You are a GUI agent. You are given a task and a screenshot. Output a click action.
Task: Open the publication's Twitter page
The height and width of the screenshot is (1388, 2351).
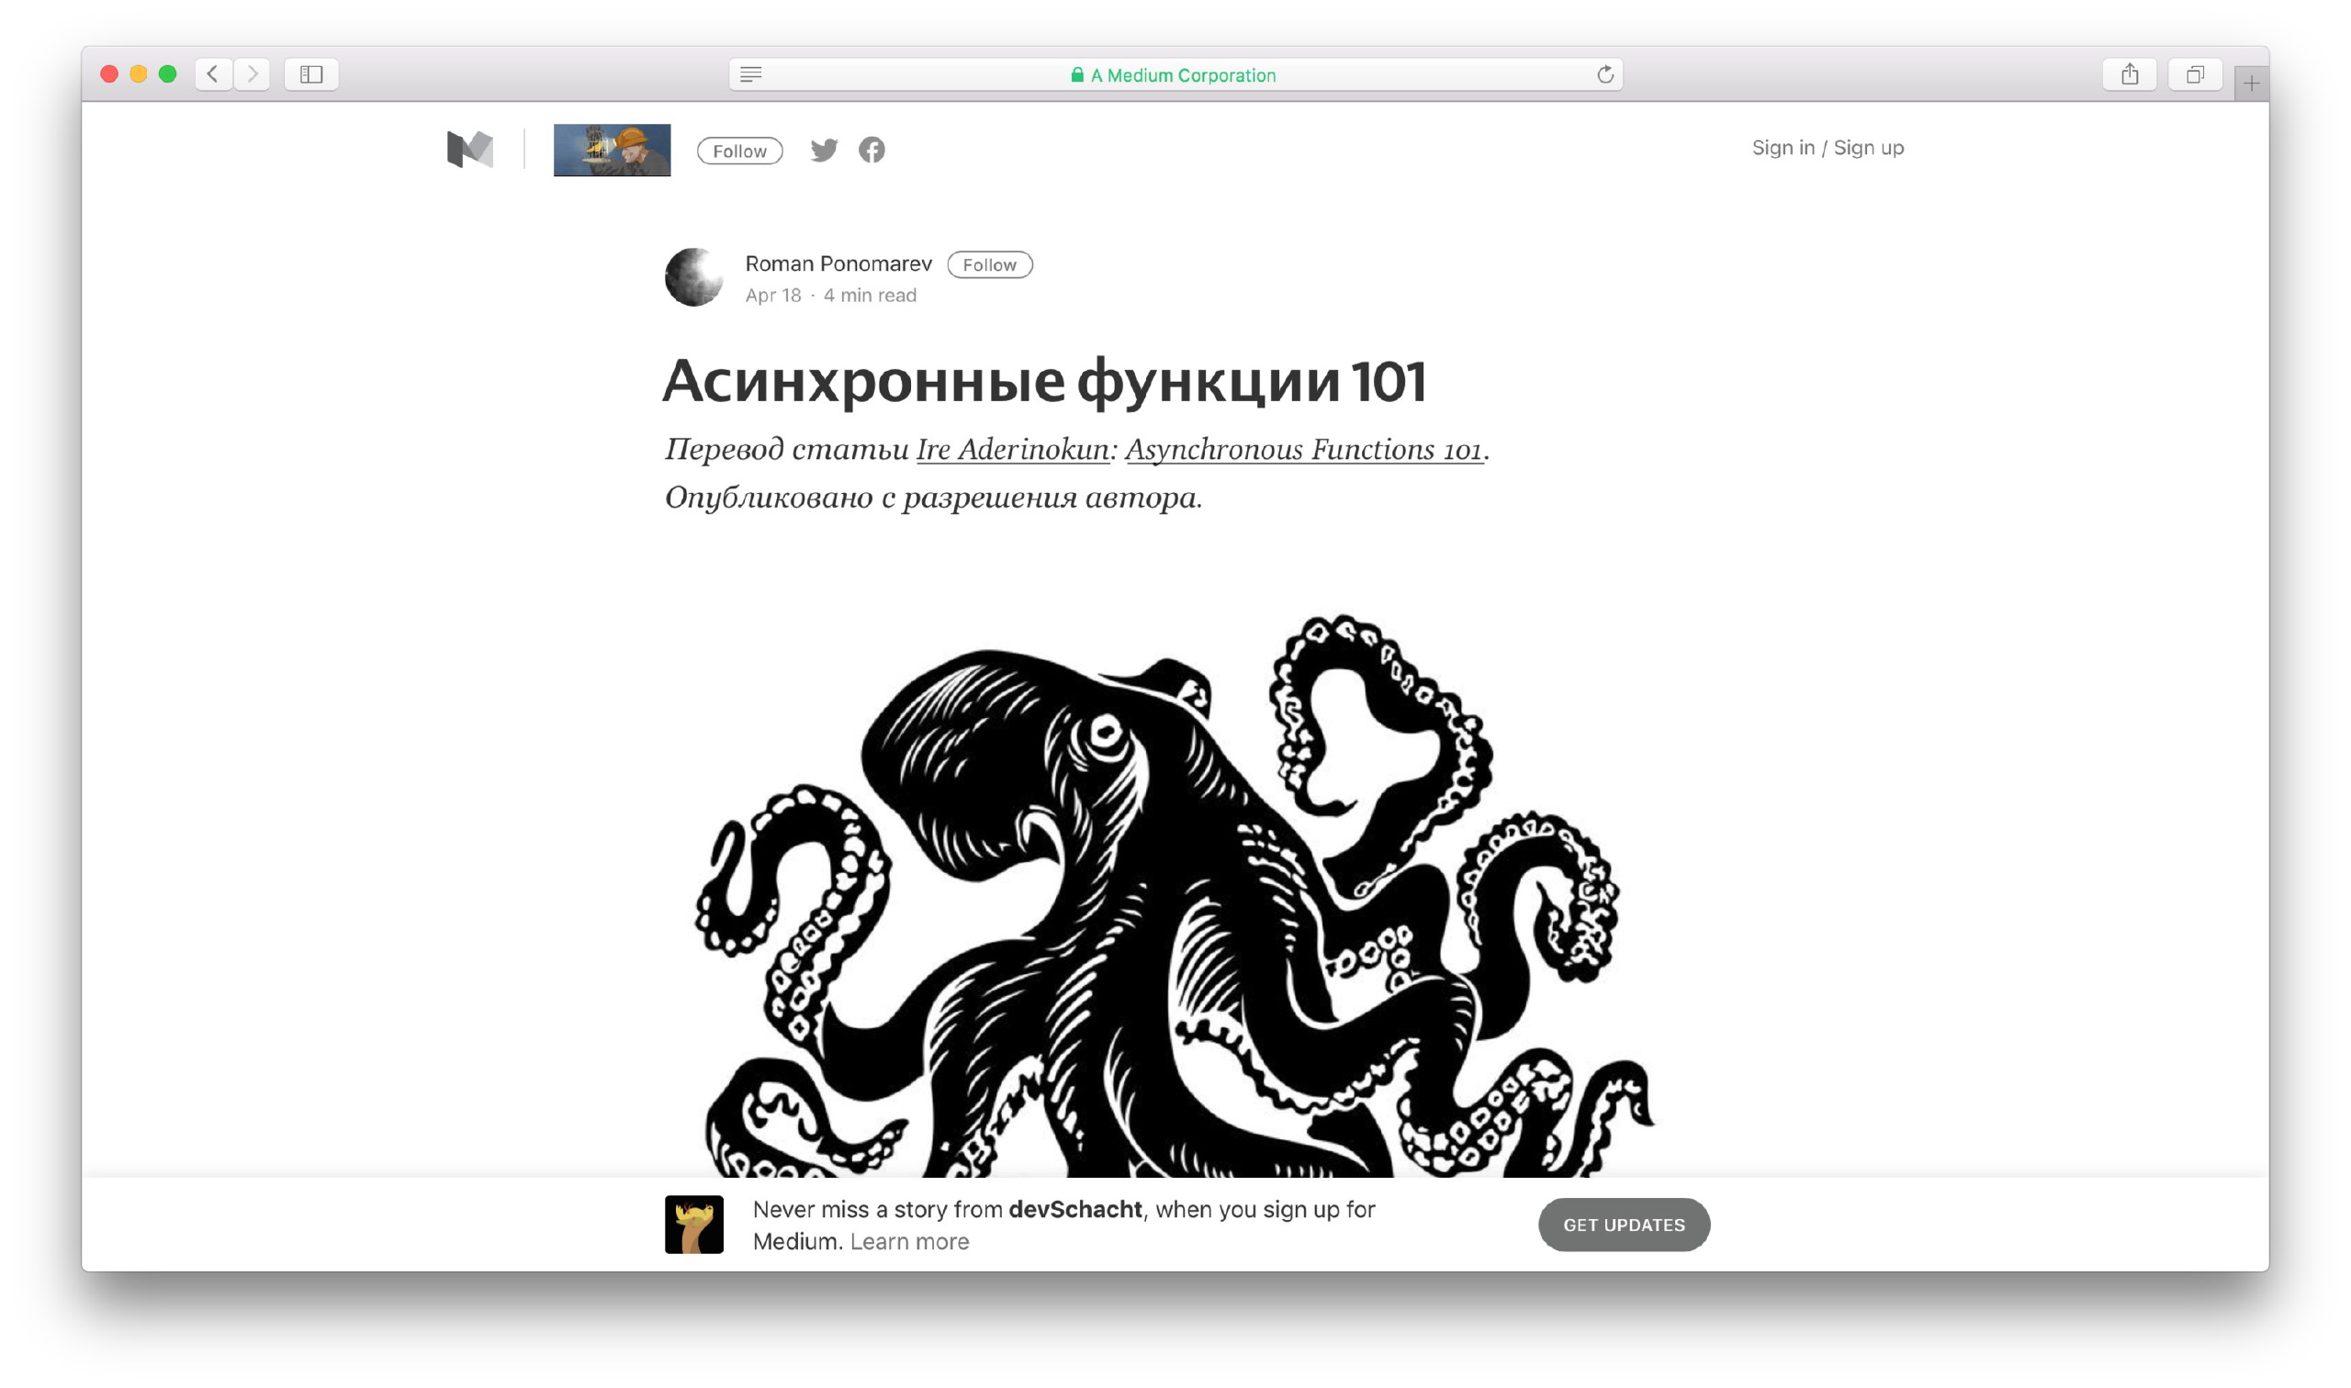click(823, 150)
